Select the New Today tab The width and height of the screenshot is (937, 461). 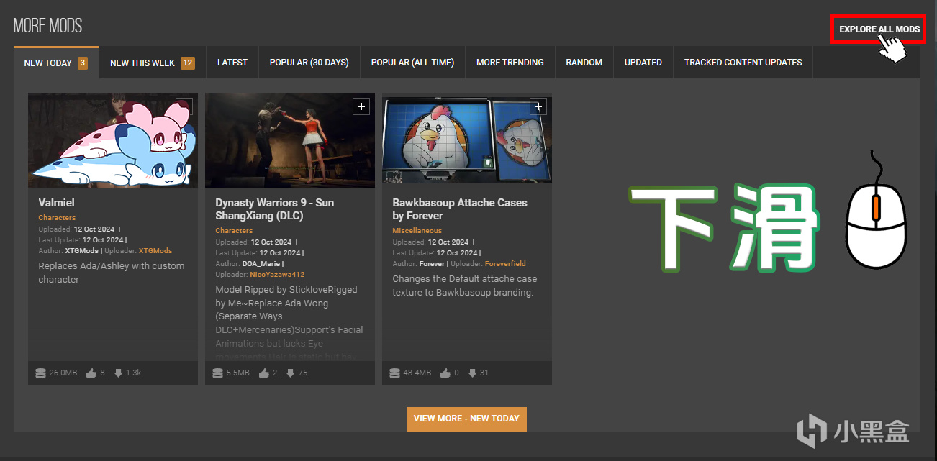coord(56,63)
